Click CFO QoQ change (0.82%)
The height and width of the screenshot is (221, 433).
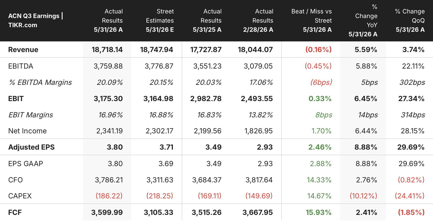pos(411,180)
